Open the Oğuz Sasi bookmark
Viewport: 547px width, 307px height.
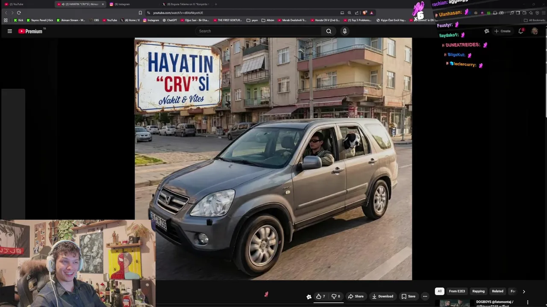[194, 20]
